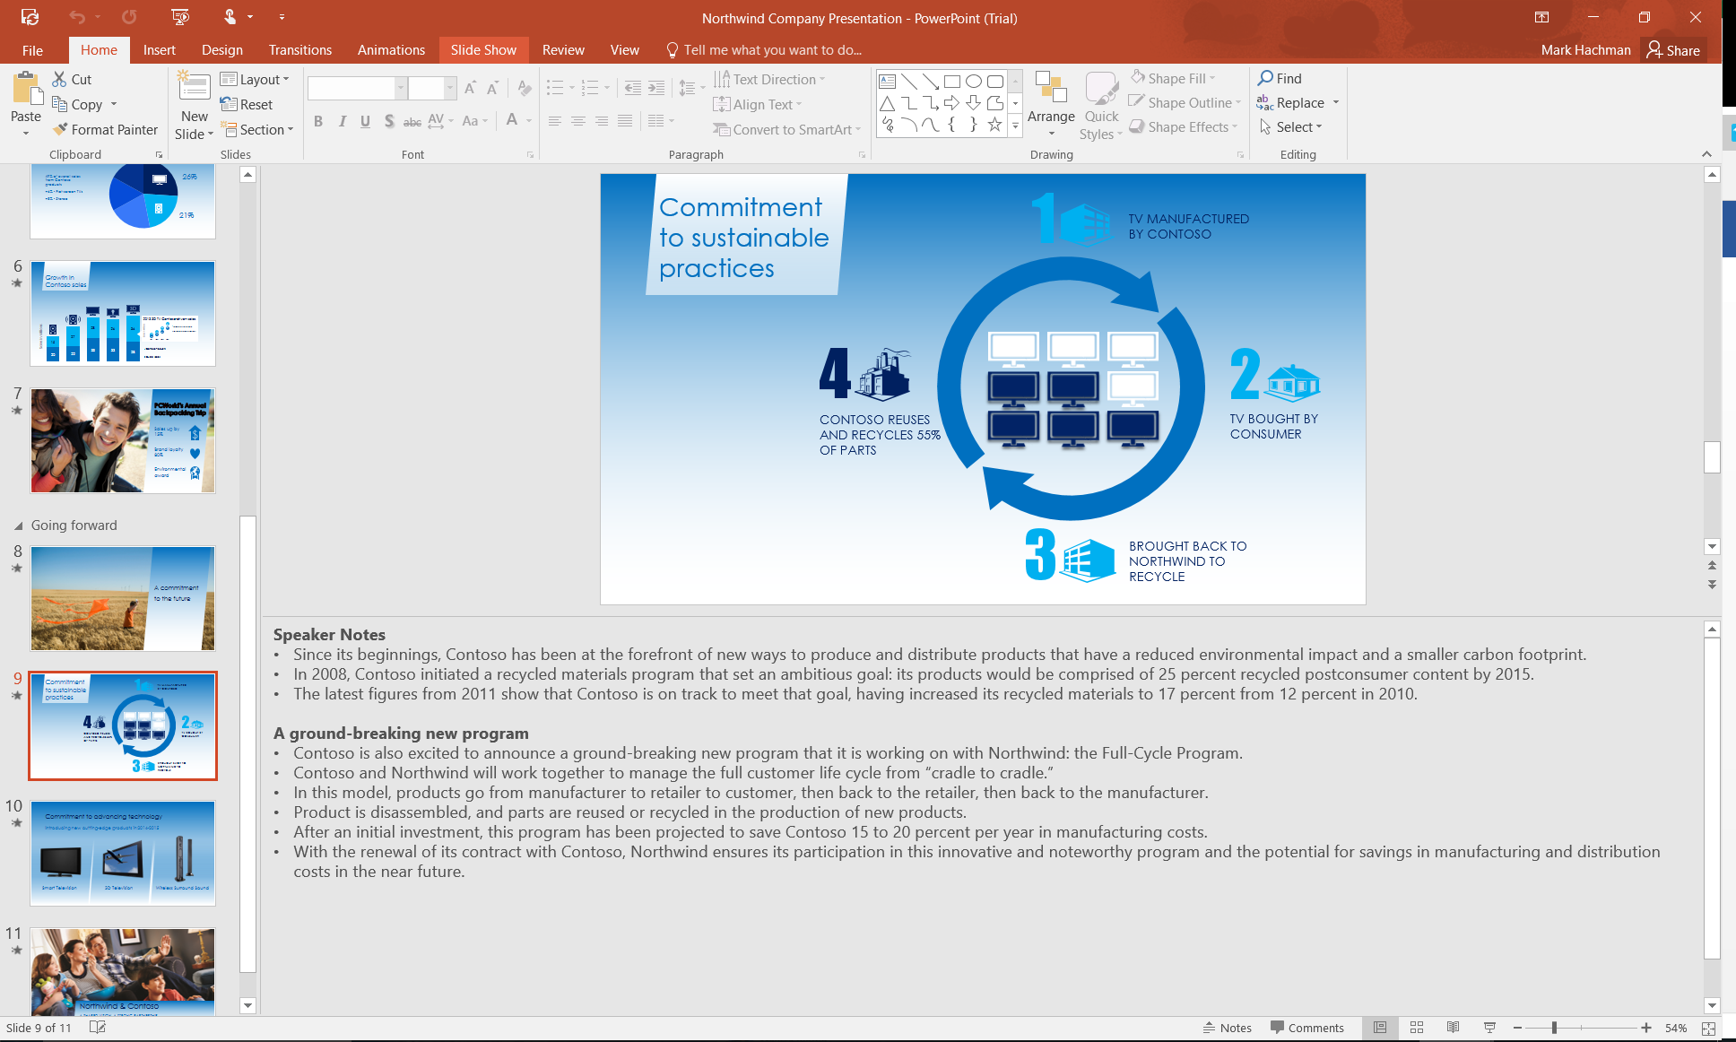Click the zoom in plus button
The height and width of the screenshot is (1042, 1736).
click(x=1646, y=1028)
